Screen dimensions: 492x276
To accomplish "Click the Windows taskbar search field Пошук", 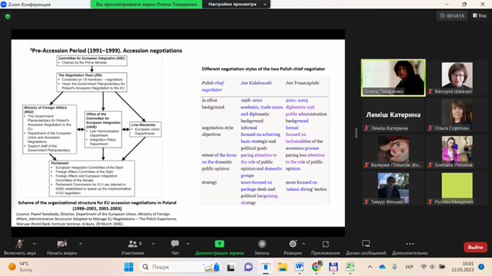I will point(180,267).
